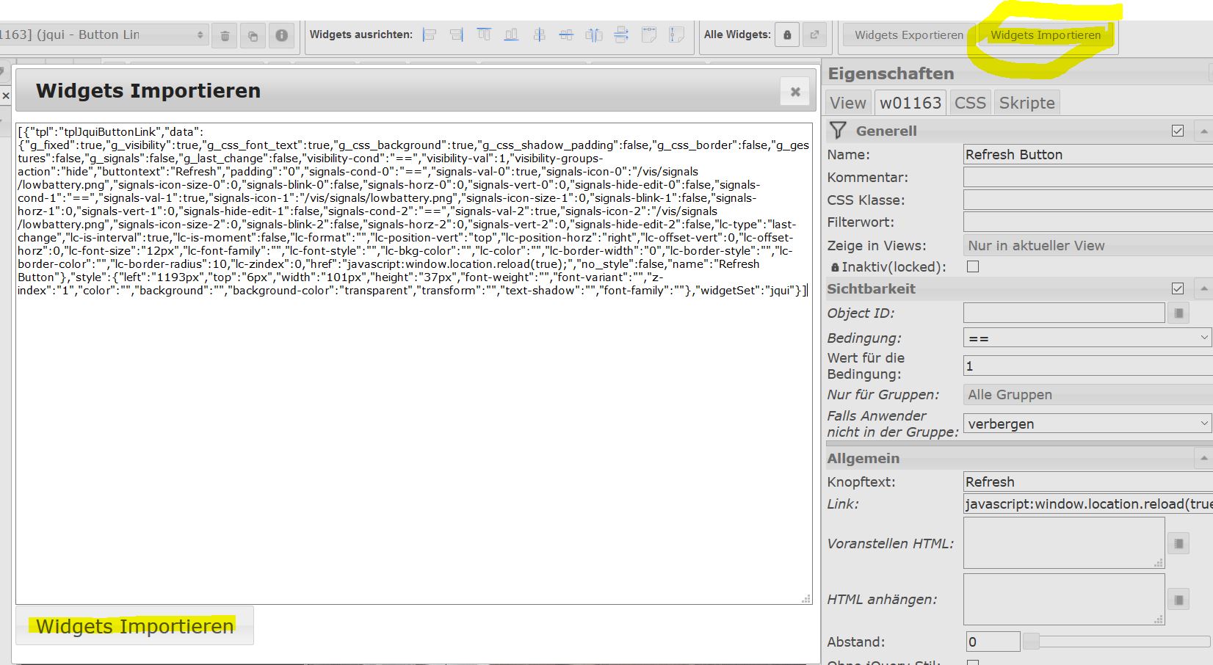Click inside the widget JSON import text area

[414, 363]
